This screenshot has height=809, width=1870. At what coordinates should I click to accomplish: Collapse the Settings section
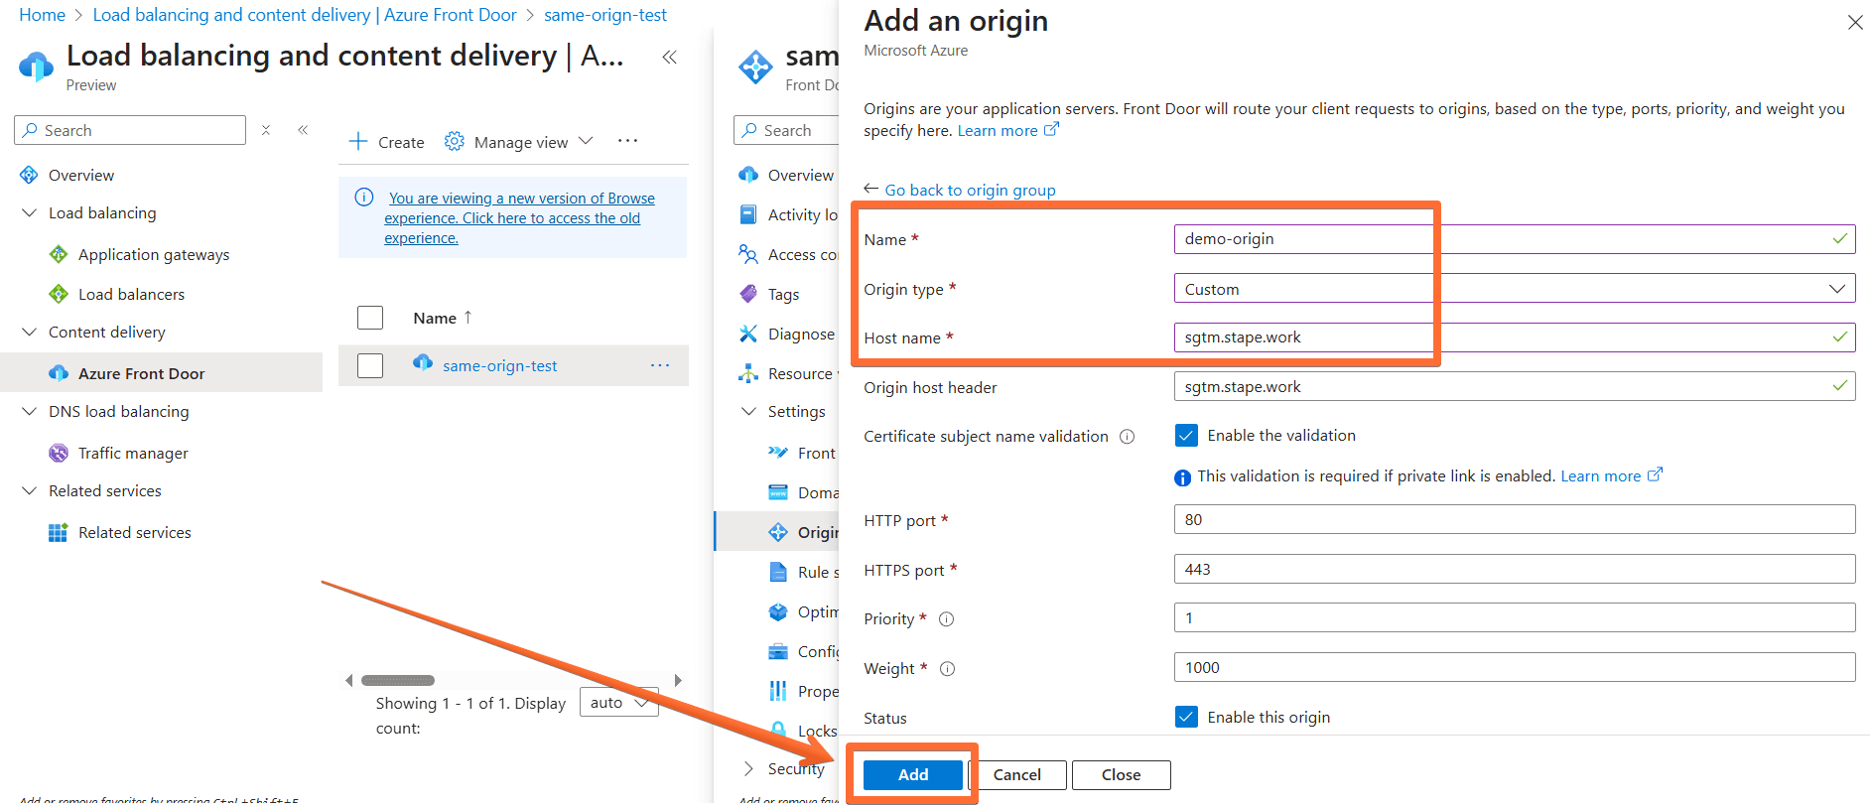(748, 411)
